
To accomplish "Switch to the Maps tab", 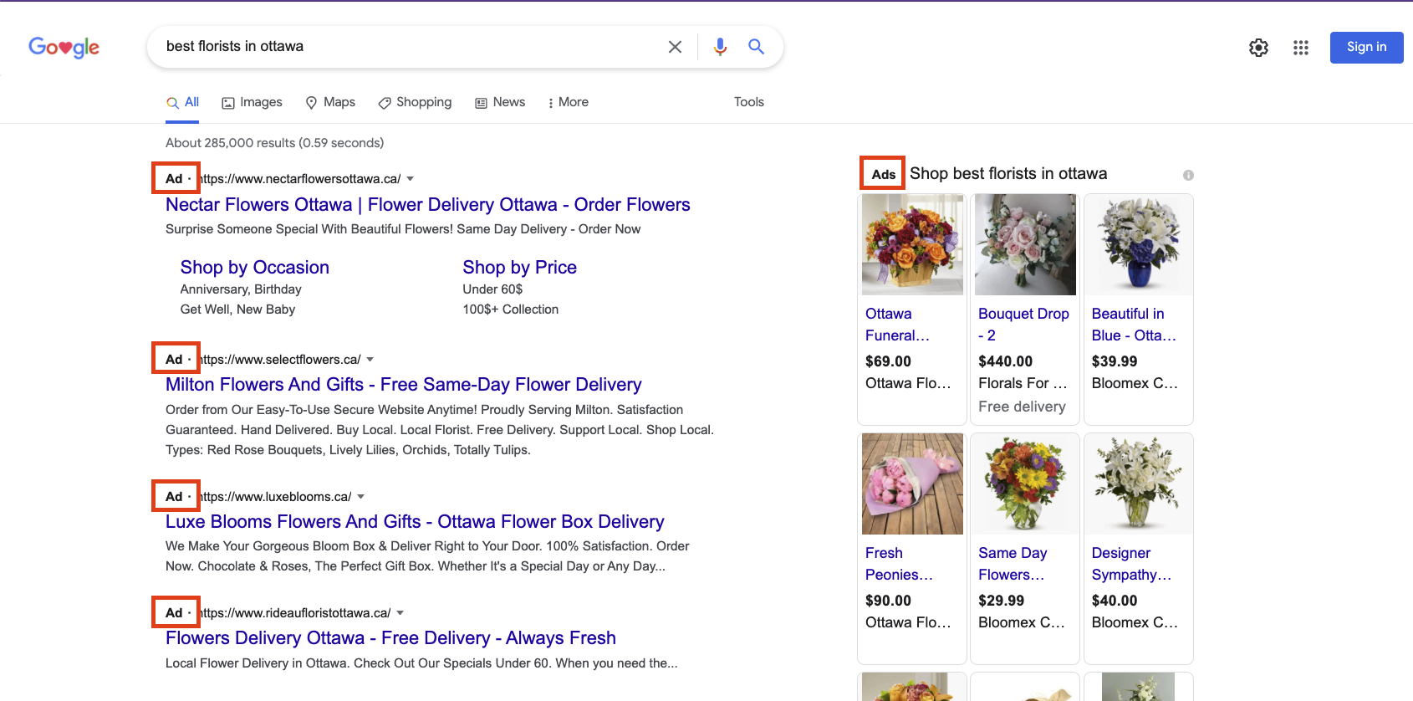I will (x=330, y=102).
